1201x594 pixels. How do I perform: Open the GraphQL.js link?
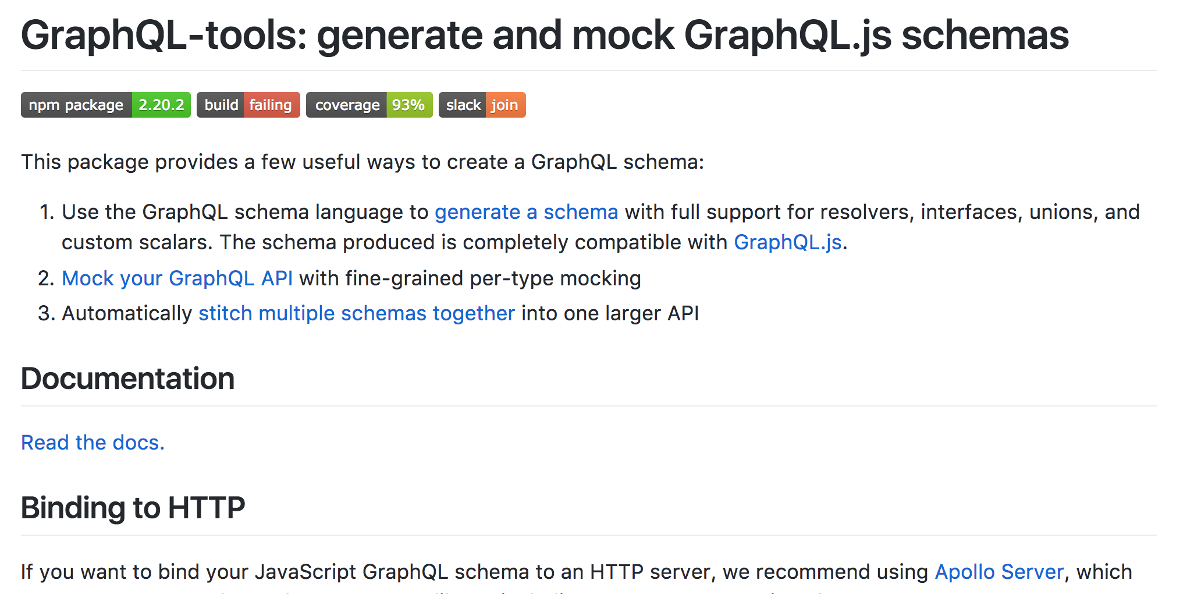point(788,242)
